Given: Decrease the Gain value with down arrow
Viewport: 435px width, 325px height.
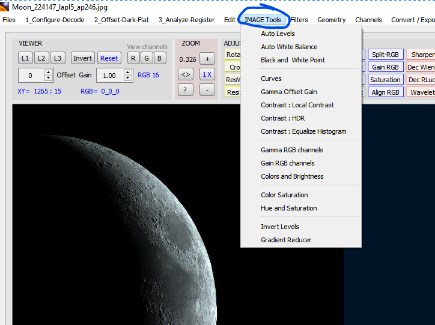Looking at the screenshot, I should coord(127,78).
